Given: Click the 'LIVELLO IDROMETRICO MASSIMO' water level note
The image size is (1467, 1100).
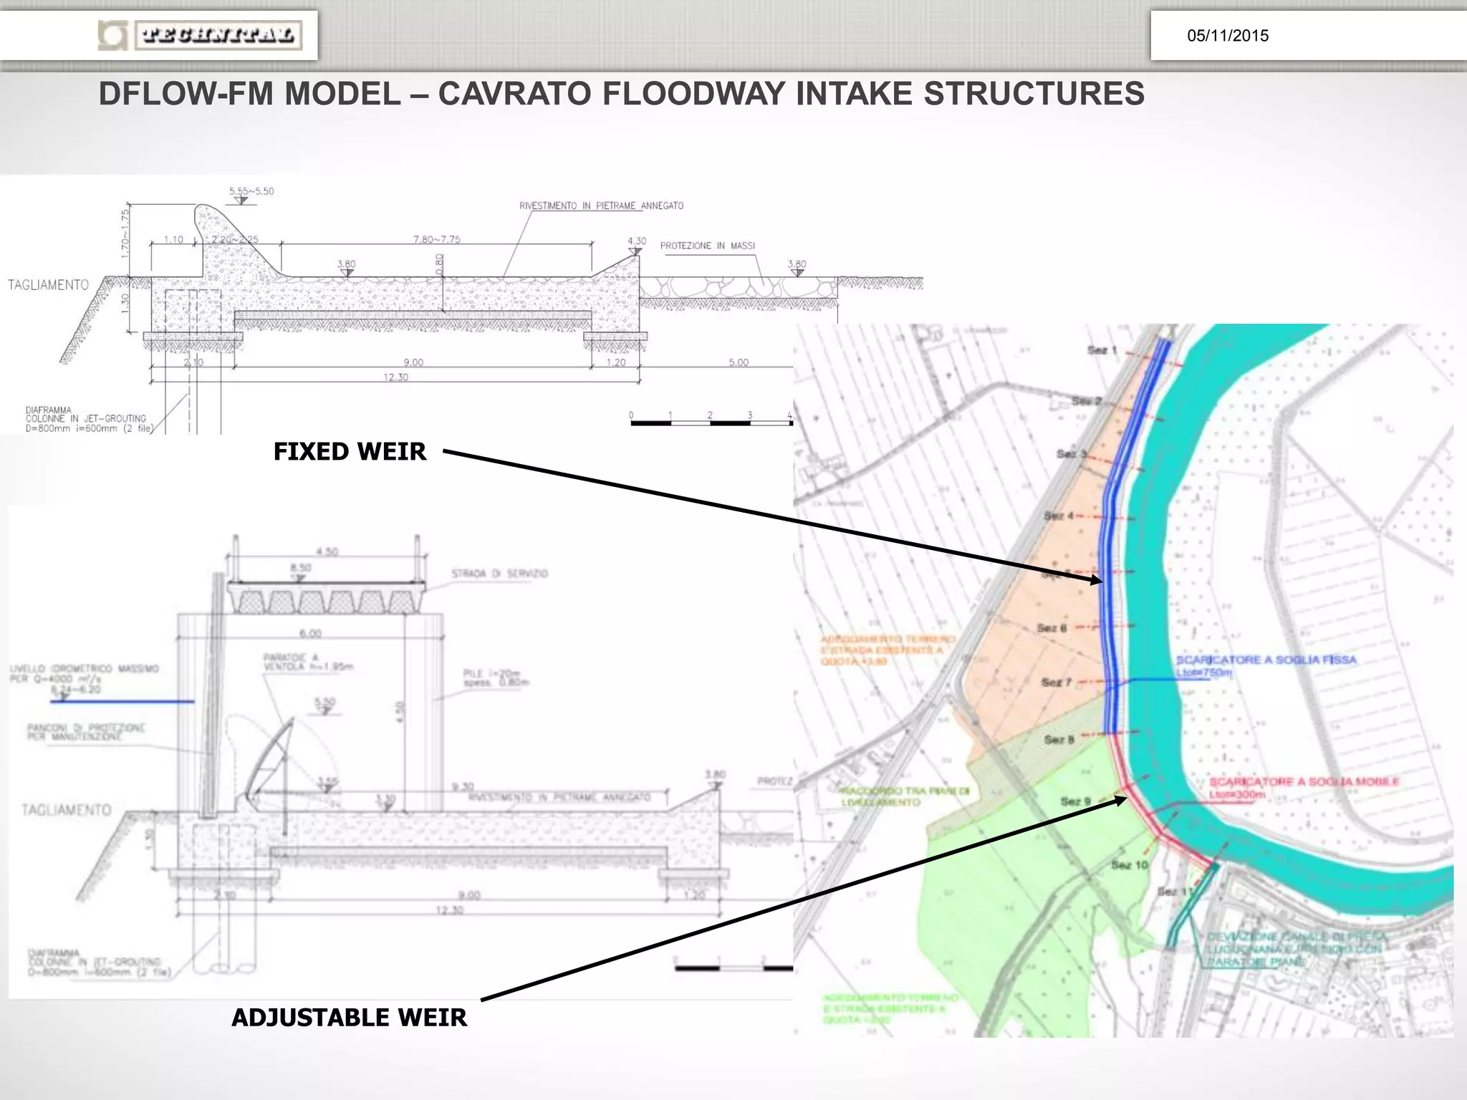Looking at the screenshot, I should coord(85,679).
